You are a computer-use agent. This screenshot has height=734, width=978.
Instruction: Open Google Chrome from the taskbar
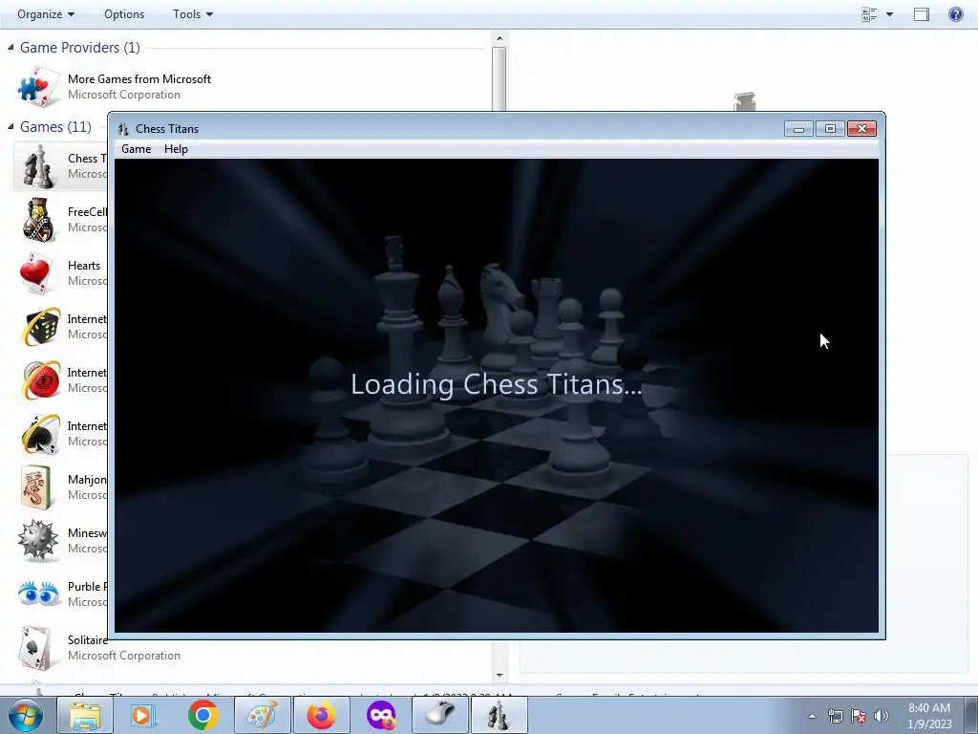[x=202, y=715]
